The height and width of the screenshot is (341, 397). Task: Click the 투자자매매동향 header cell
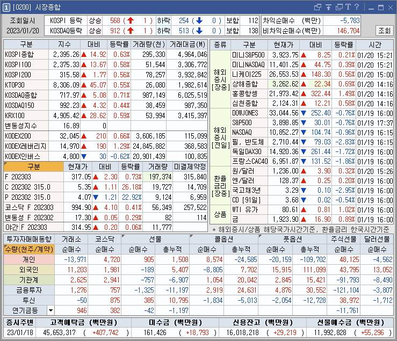click(x=29, y=239)
